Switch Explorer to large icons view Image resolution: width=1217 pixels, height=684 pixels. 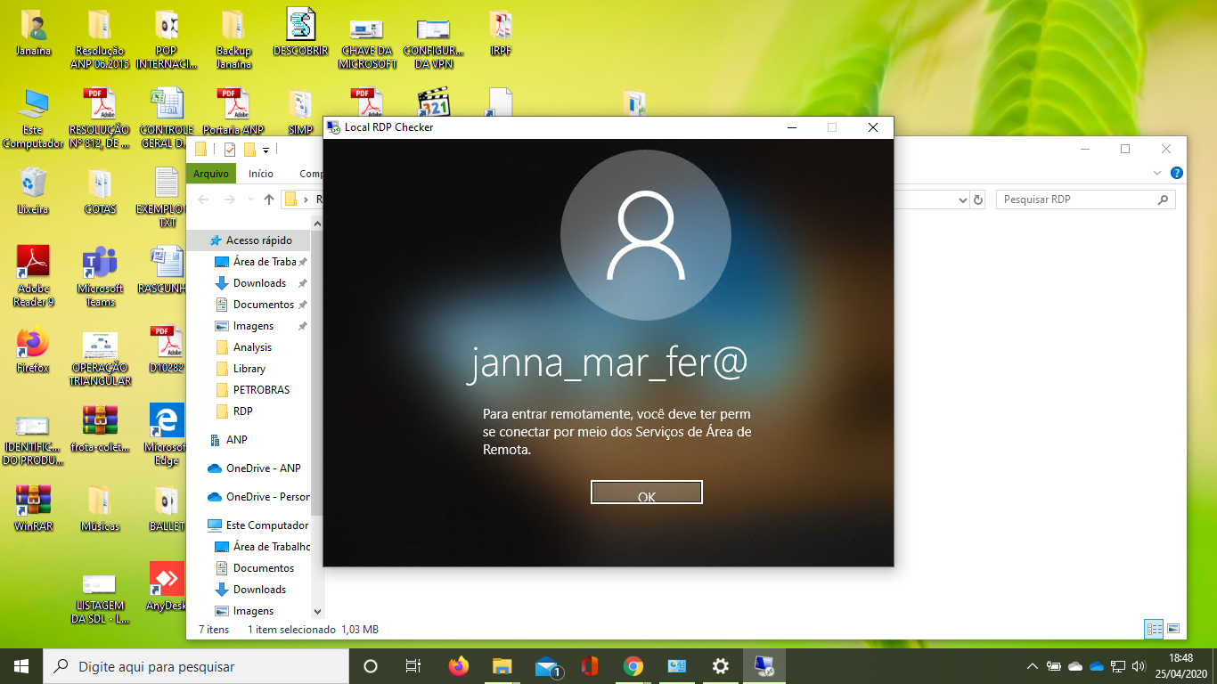coord(1173,629)
